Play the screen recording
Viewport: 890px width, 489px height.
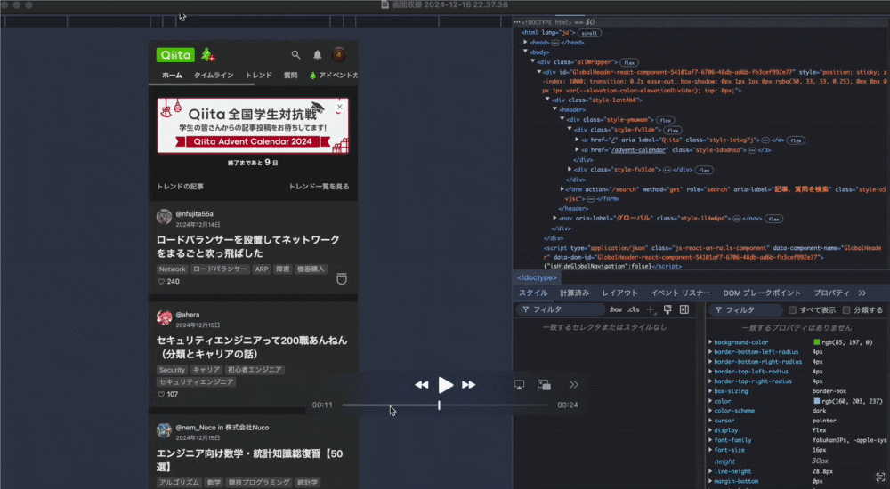446,385
